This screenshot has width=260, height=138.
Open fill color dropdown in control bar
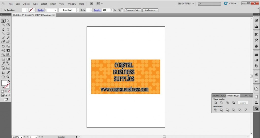27,10
